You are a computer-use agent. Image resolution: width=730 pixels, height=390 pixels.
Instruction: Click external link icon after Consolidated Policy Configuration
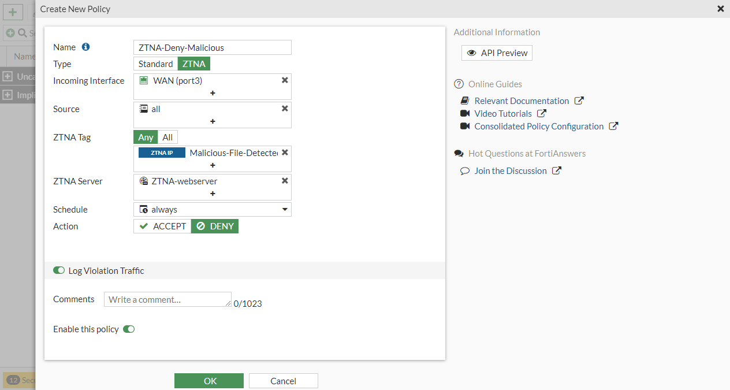(614, 126)
